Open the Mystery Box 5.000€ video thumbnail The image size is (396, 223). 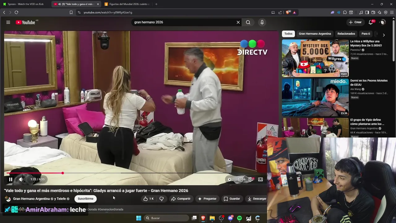pyautogui.click(x=315, y=58)
